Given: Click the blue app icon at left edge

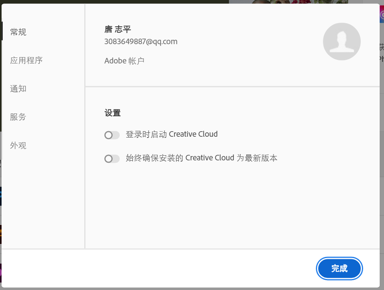Looking at the screenshot, I should (1, 196).
